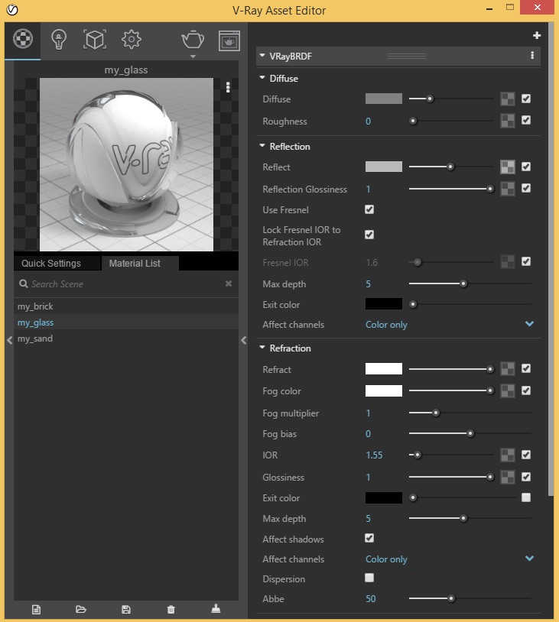Switch to the Material List tab
559x622 pixels.
(x=140, y=264)
